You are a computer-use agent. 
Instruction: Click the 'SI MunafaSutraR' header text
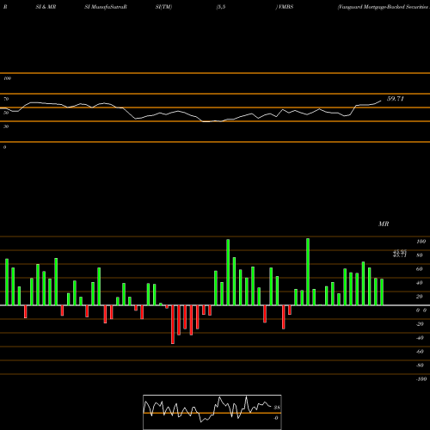tap(106, 7)
